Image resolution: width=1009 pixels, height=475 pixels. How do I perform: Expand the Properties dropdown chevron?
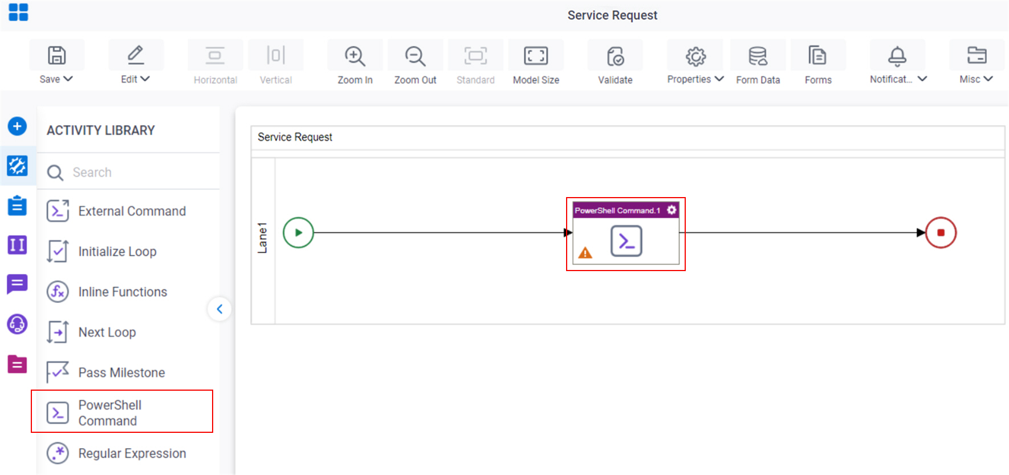coord(719,79)
